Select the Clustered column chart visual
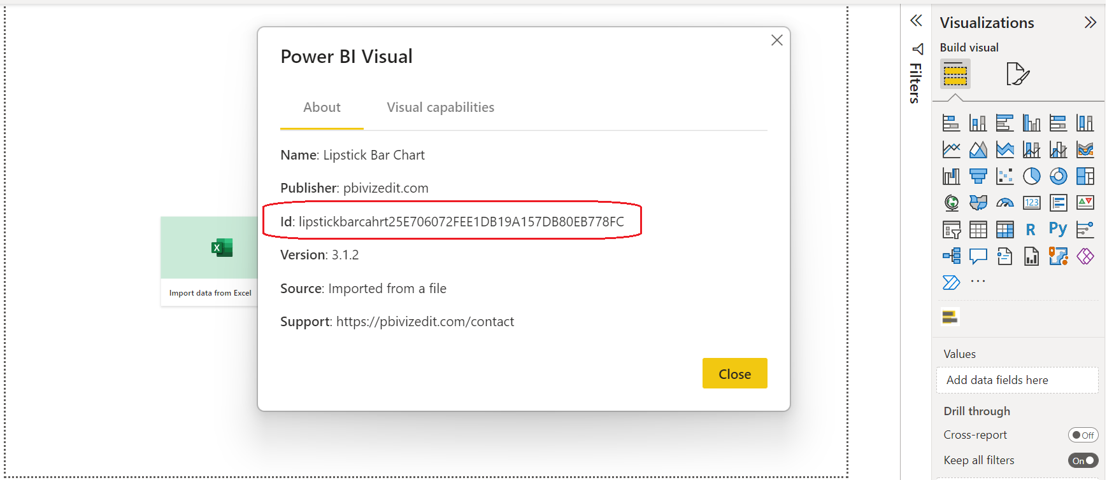Screen dimensions: 1107x480 1031,123
